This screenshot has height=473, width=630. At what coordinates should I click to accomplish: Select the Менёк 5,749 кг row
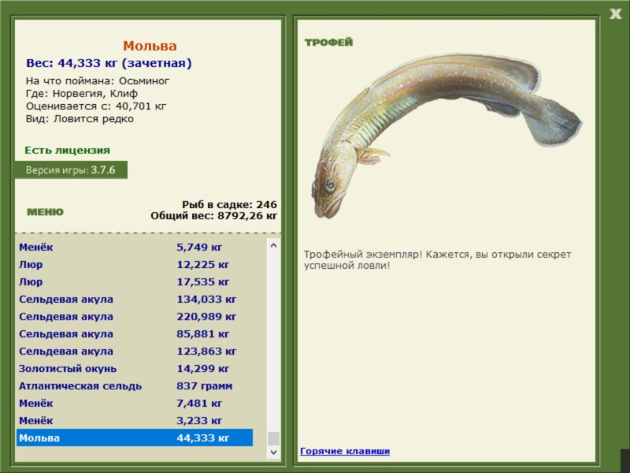click(135, 247)
